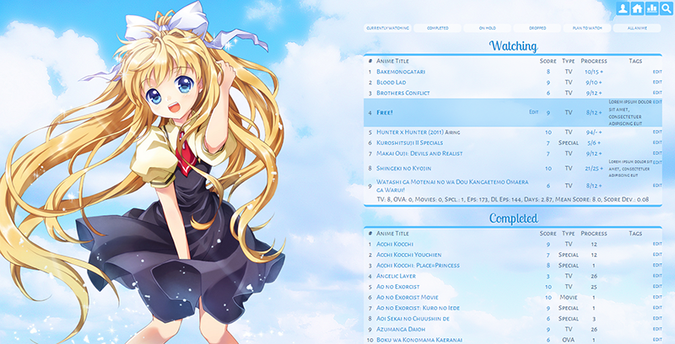Image resolution: width=675 pixels, height=344 pixels.
Task: Open the Ao no Exorcist TV link
Action: click(397, 287)
